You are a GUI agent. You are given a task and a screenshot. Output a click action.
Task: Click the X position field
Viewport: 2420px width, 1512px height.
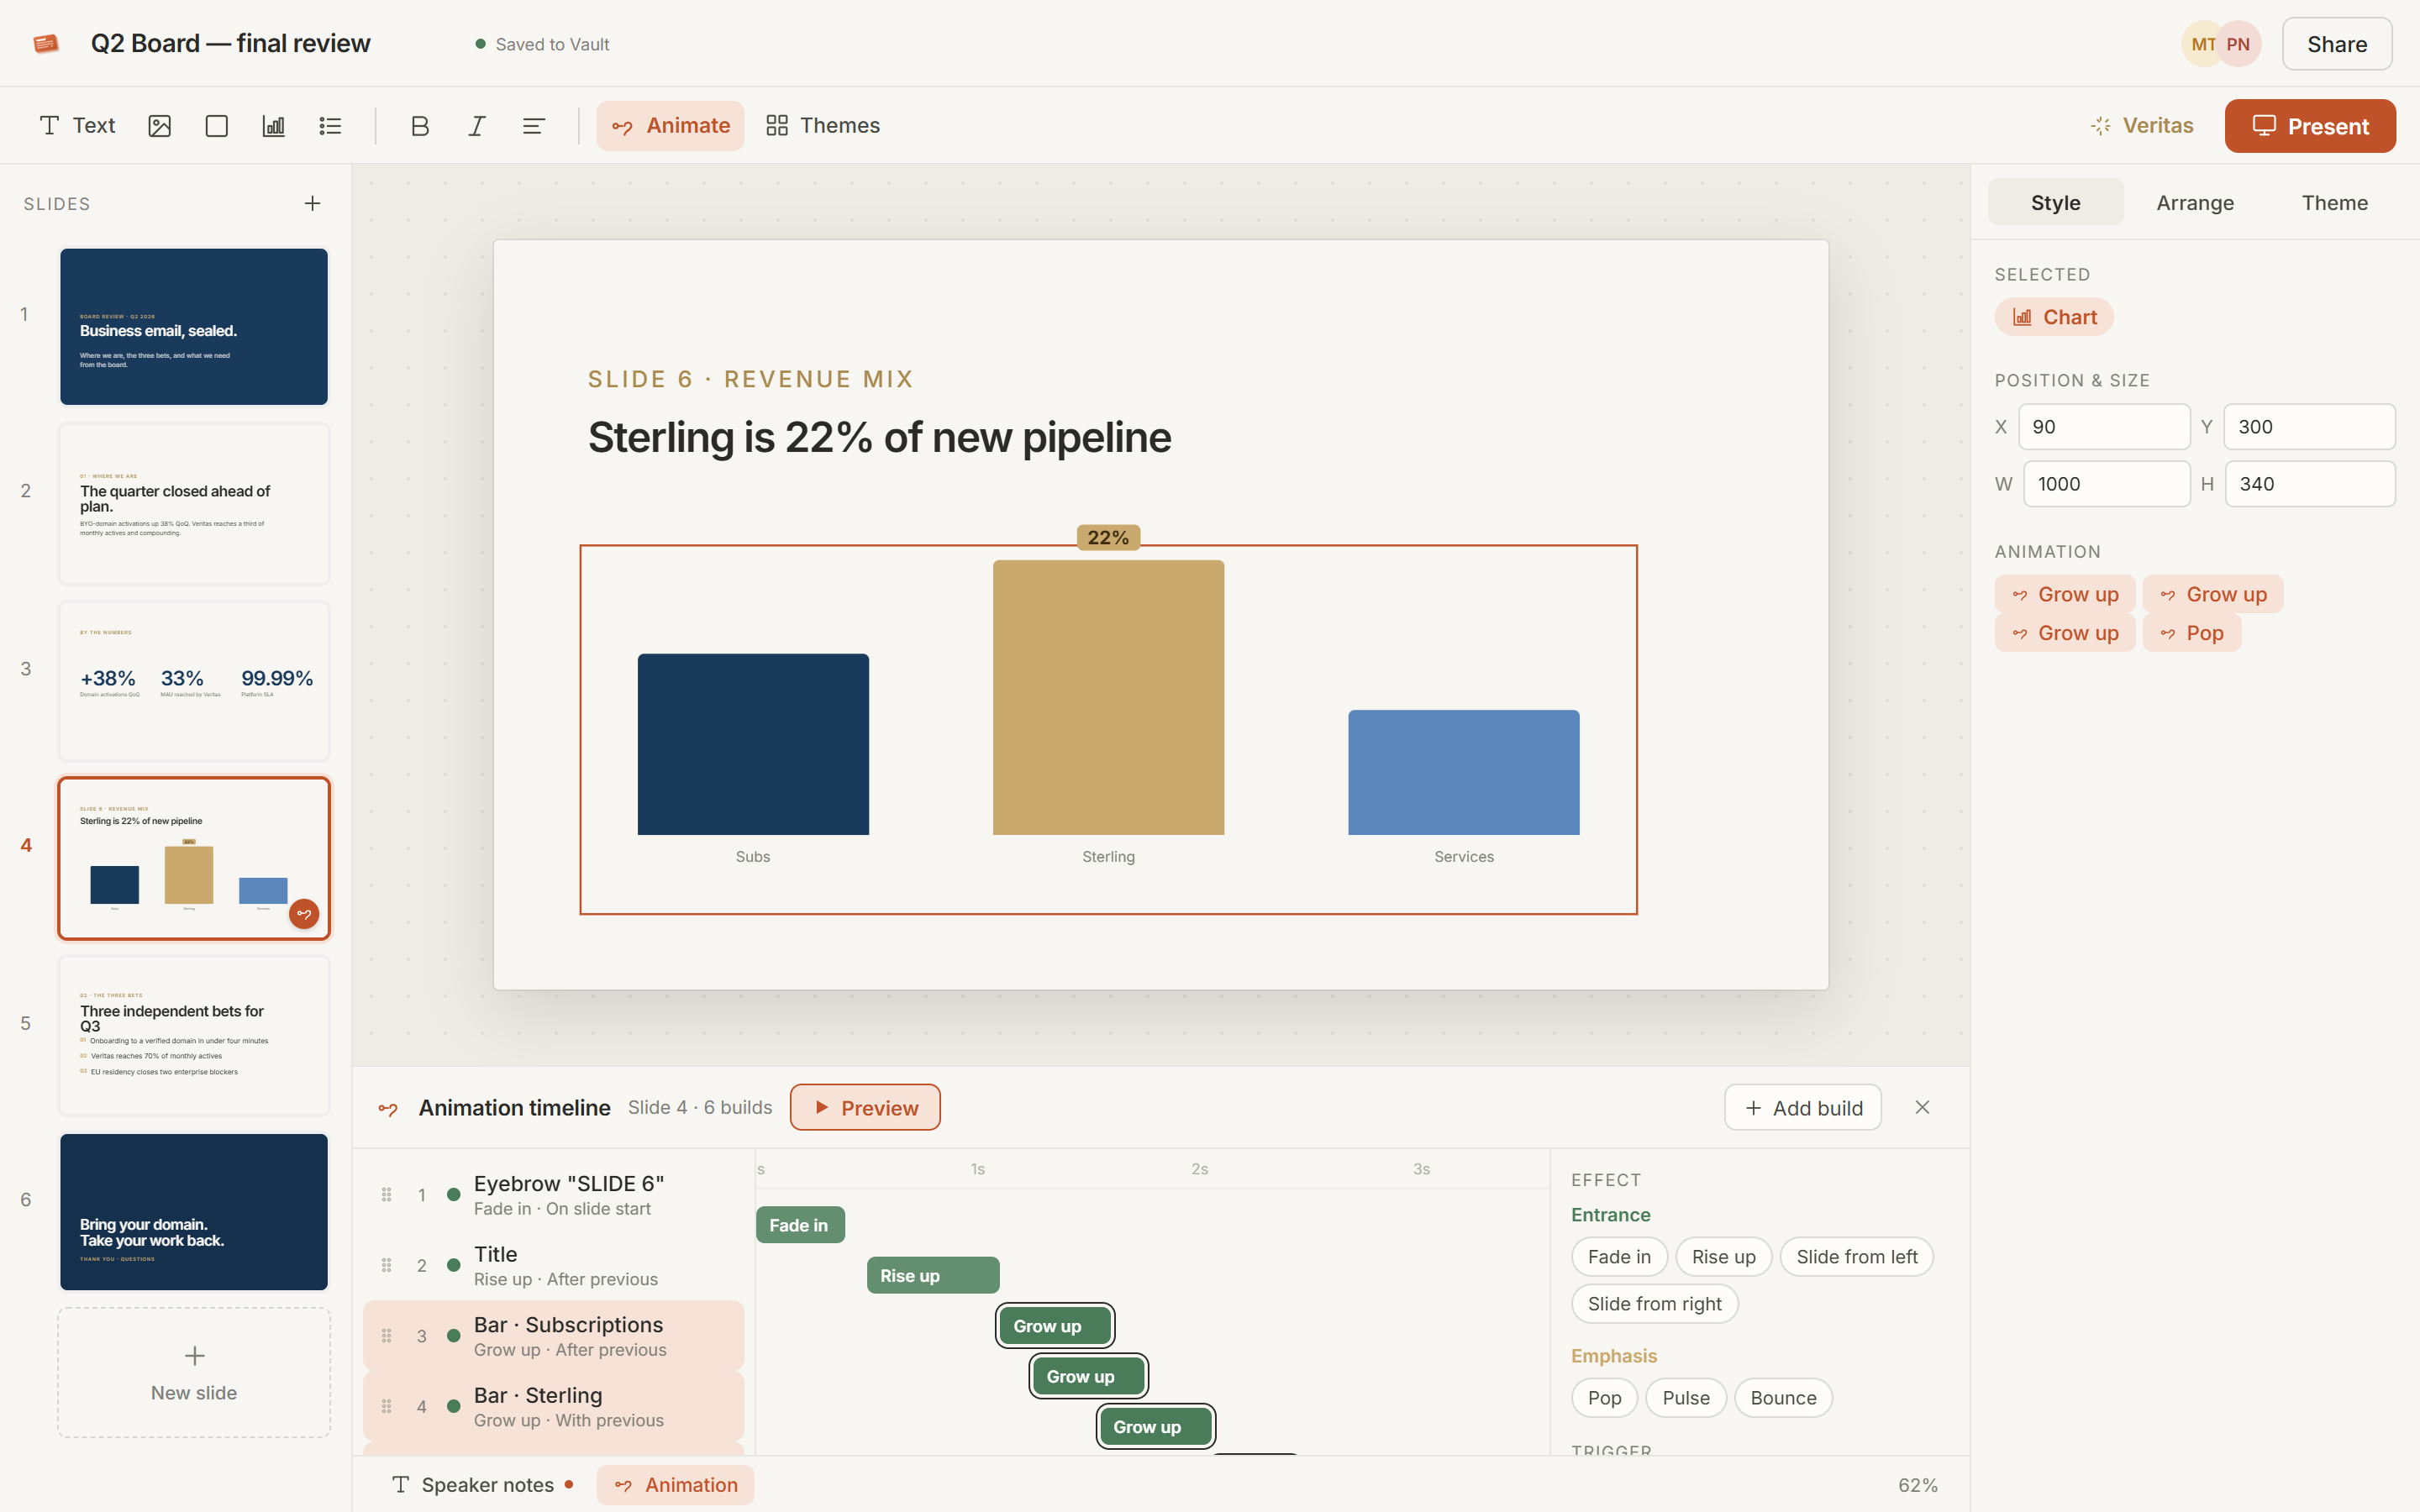(x=2104, y=427)
